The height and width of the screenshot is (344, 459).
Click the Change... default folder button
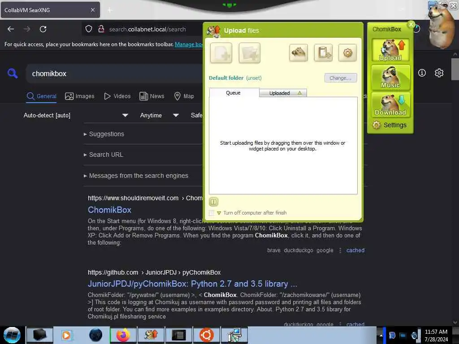(x=341, y=78)
